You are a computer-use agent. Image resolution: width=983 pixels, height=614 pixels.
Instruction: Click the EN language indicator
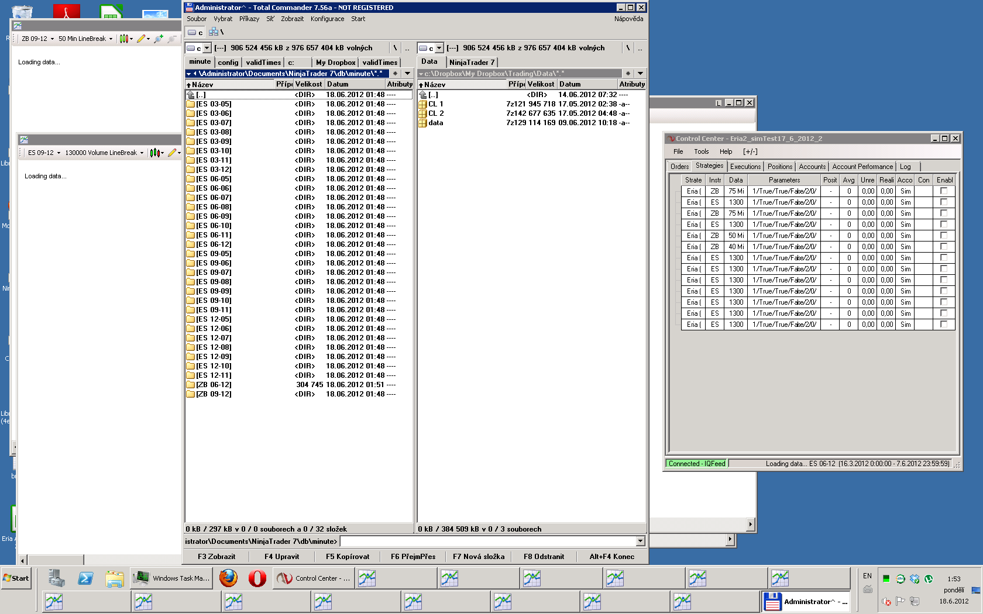[x=867, y=576]
